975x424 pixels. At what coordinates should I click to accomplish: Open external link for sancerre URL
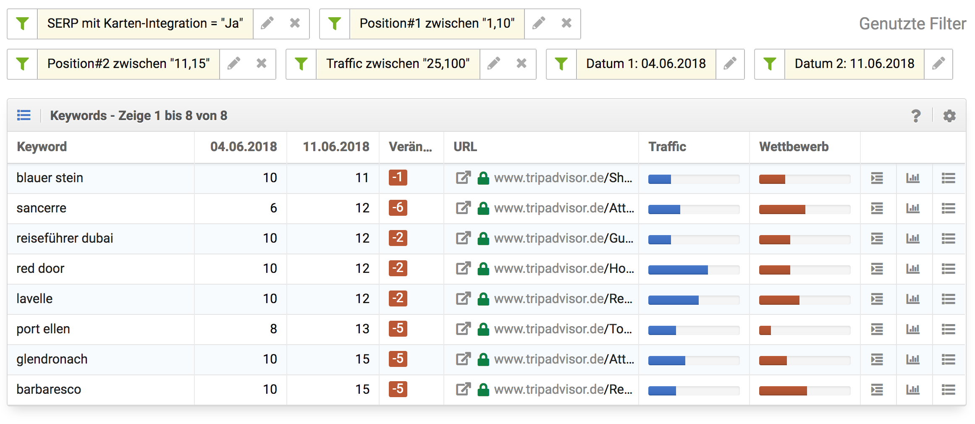tap(463, 208)
